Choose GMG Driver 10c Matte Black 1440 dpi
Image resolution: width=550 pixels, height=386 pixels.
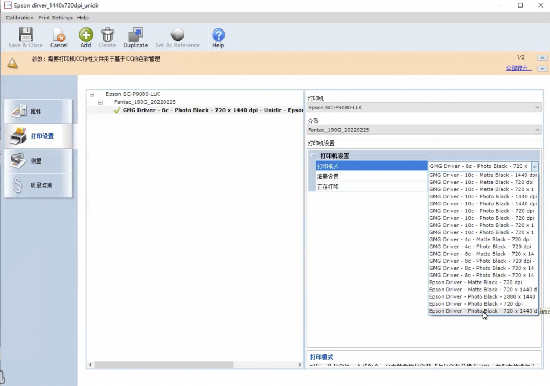click(483, 175)
